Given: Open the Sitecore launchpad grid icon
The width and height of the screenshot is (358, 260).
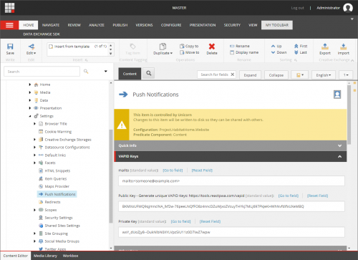Looking at the screenshot, I should (9, 8).
